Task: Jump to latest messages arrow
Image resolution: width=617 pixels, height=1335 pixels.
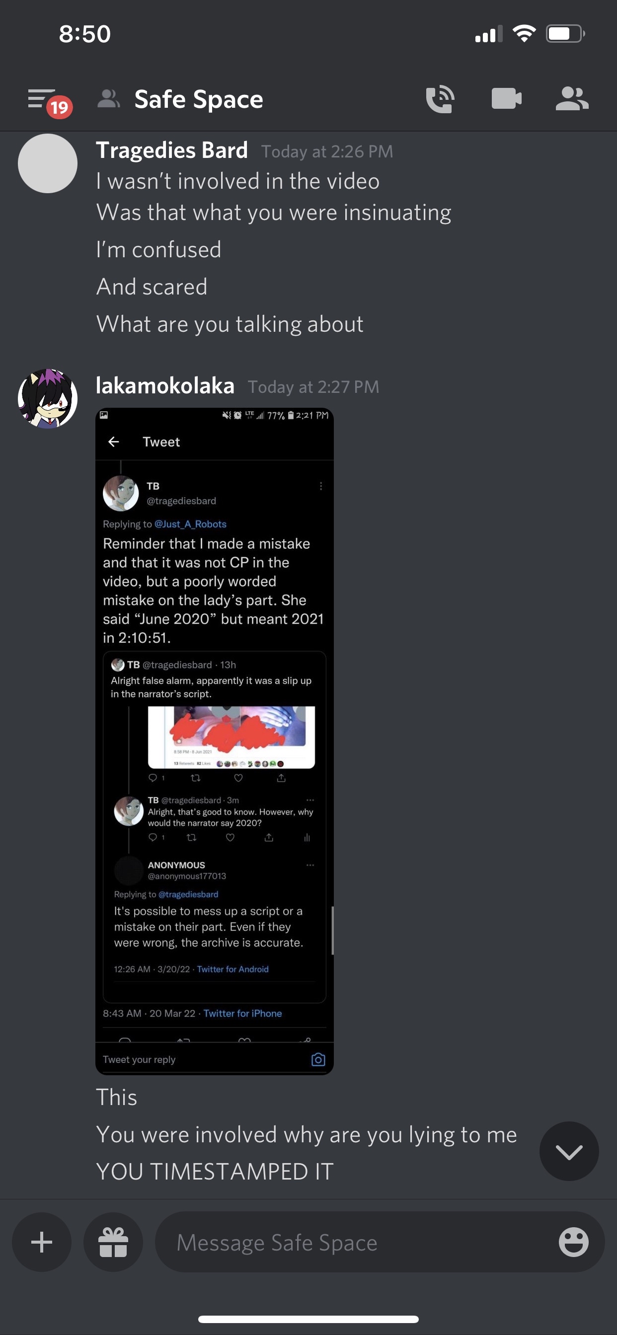Action: 569,1152
